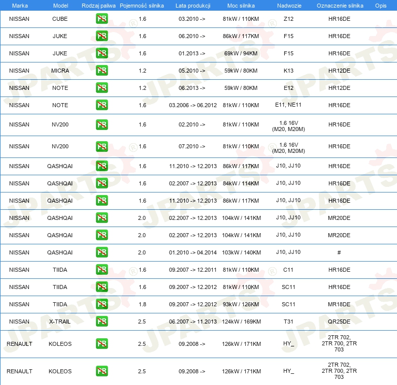Click the Rodzaj paliwa column header

pos(98,6)
